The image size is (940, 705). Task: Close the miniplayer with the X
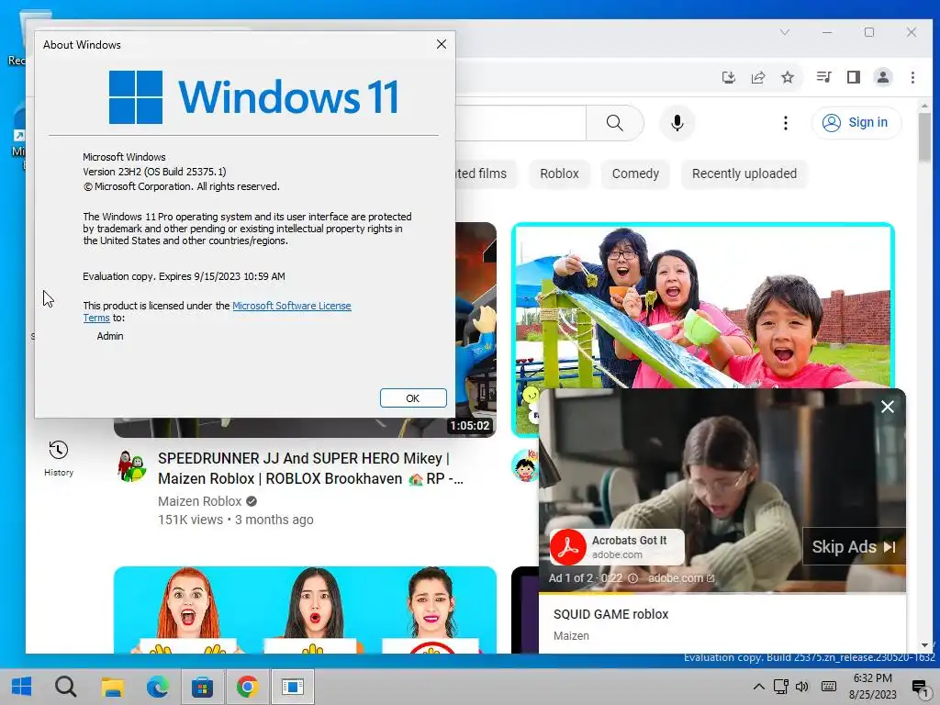(888, 407)
